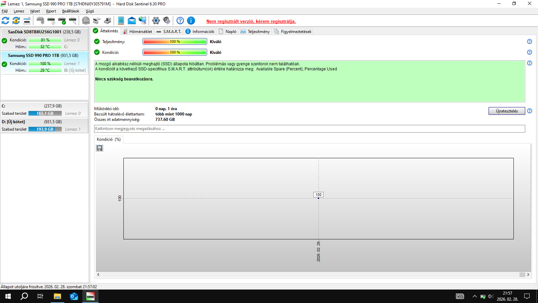Screen dimensions: 538x303
Task: Open the Figyelmeztetések tab
Action: (293, 31)
